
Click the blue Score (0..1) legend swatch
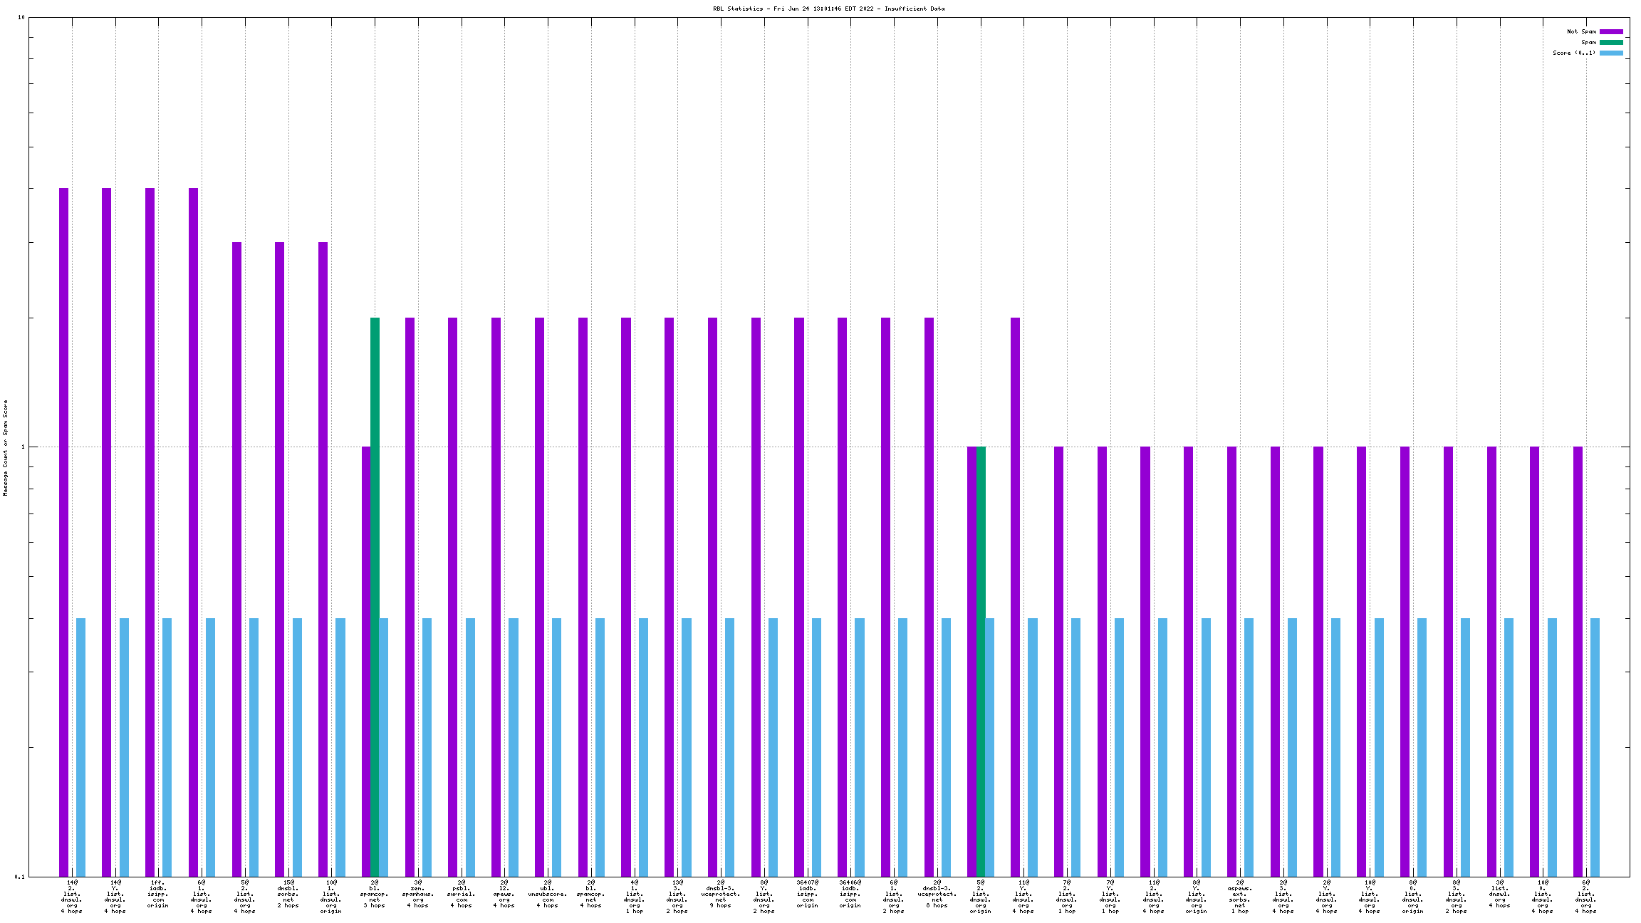[x=1611, y=53]
